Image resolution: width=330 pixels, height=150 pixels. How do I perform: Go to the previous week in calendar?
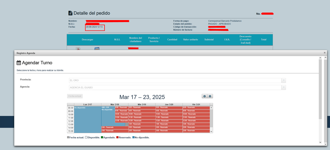205,96
